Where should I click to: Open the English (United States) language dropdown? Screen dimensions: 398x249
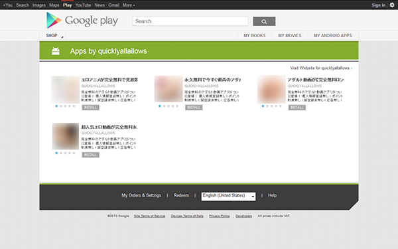228,196
